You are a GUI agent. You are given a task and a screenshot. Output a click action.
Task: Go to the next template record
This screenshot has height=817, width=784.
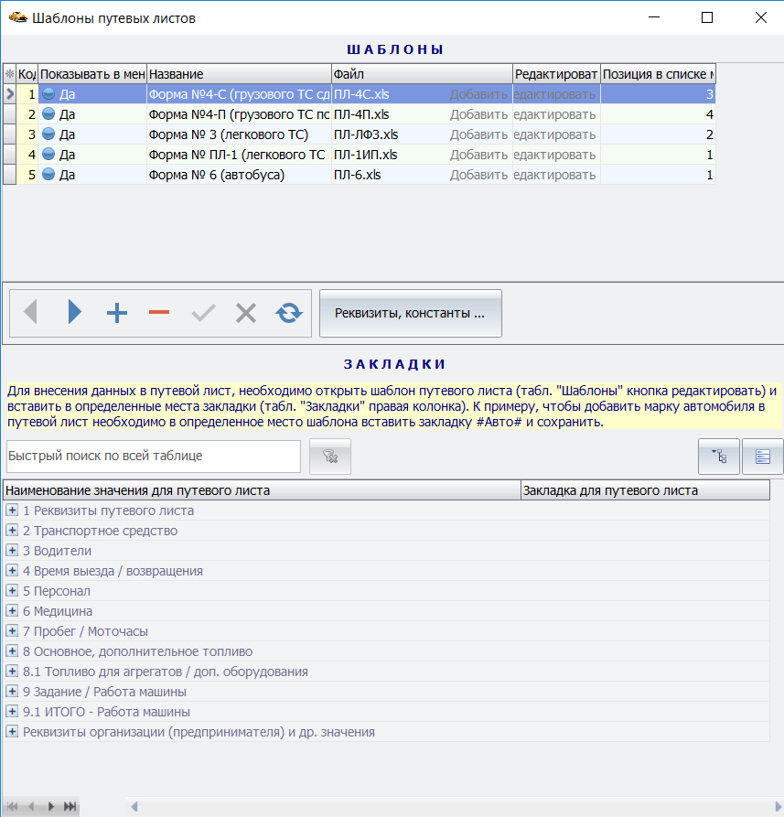point(74,313)
